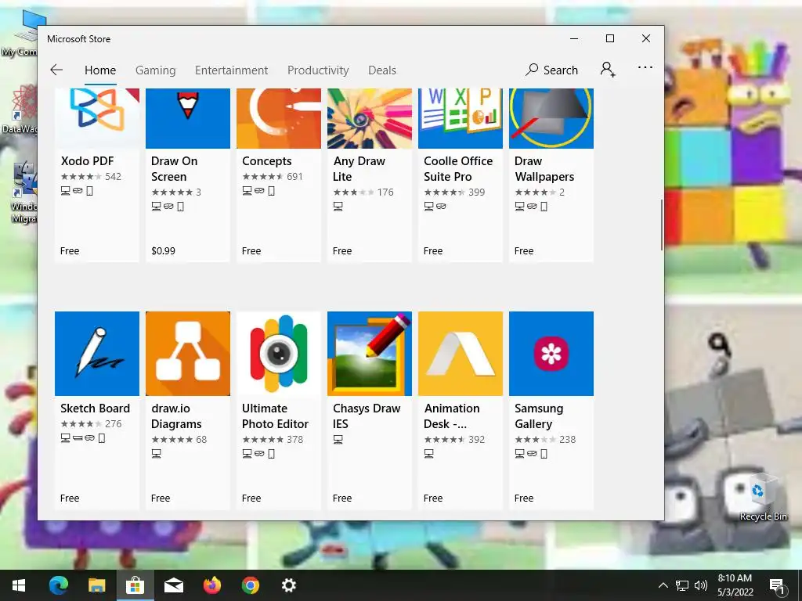
Task: Open the notification center icon
Action: coord(777,586)
